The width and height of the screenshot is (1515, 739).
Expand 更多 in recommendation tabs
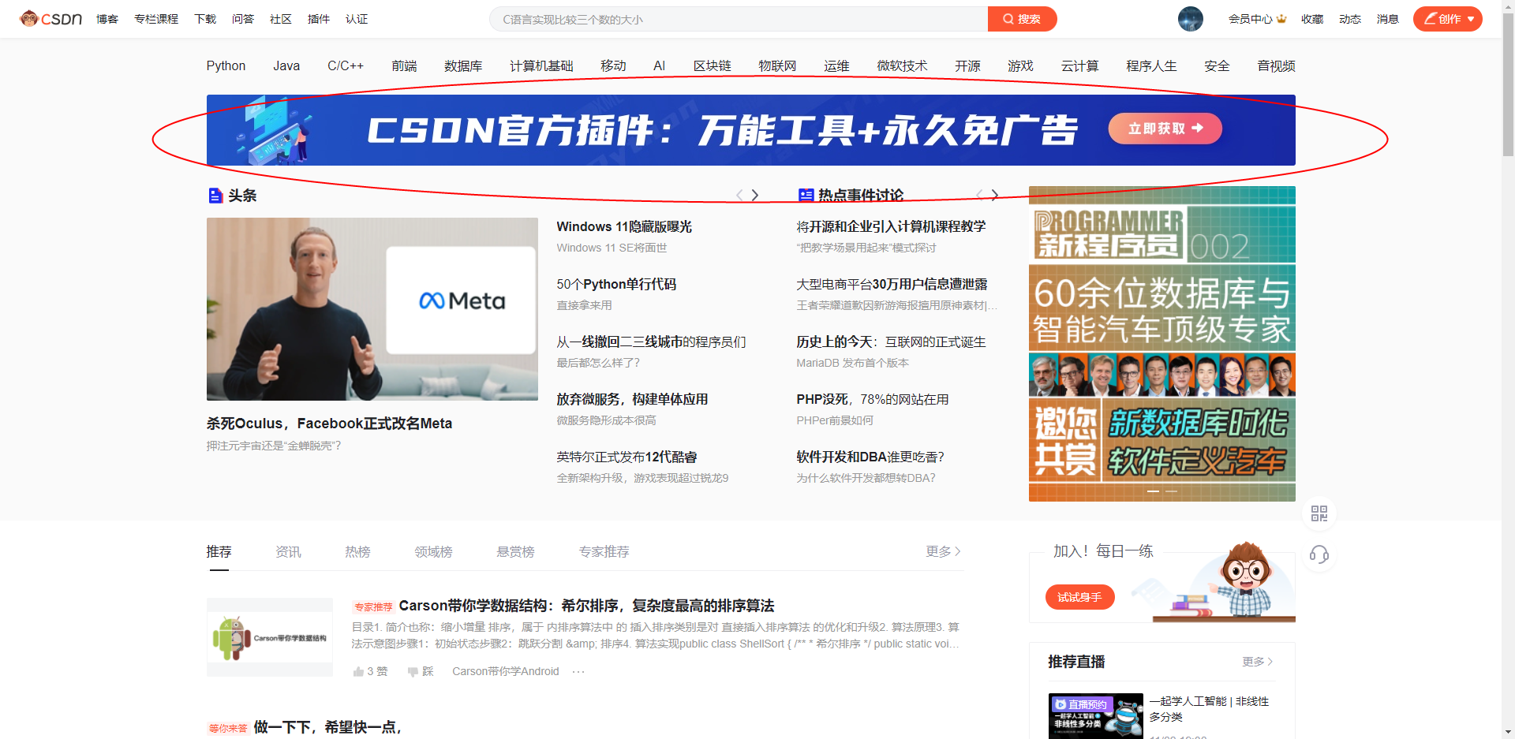click(x=943, y=551)
